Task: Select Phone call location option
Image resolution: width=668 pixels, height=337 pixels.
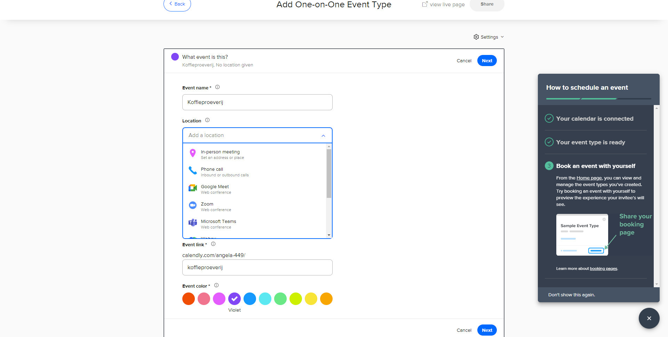Action: [x=255, y=172]
